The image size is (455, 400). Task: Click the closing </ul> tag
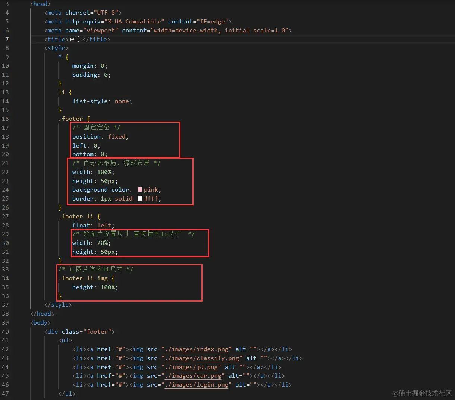tap(67, 394)
